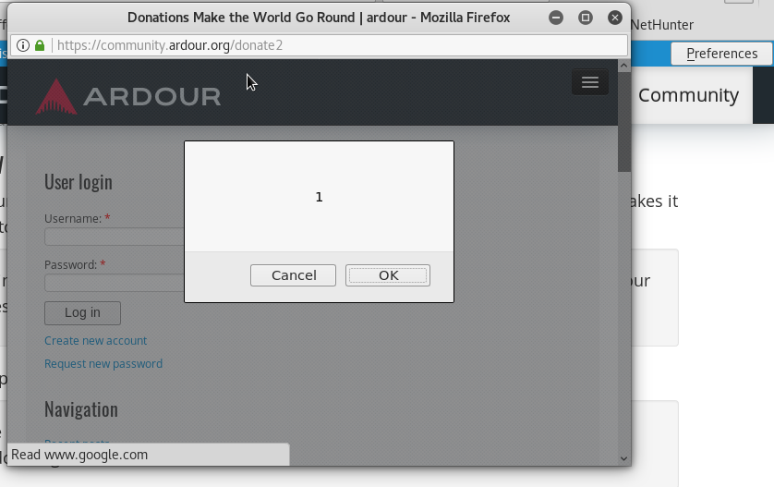774x487 pixels.
Task: Close the Firefox window
Action: [x=615, y=18]
